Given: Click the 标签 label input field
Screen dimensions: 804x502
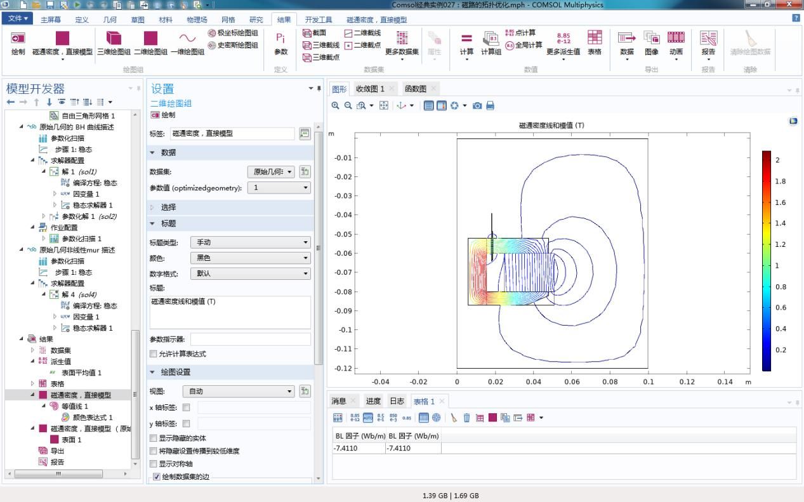Looking at the screenshot, I should pos(232,133).
